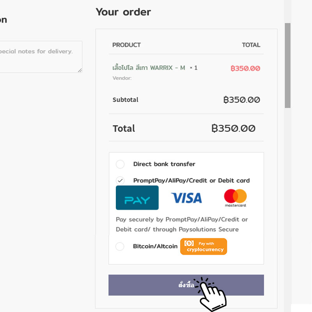This screenshot has width=312, height=312.
Task: Open the WARRIX polo shirt product link
Action: pos(149,68)
